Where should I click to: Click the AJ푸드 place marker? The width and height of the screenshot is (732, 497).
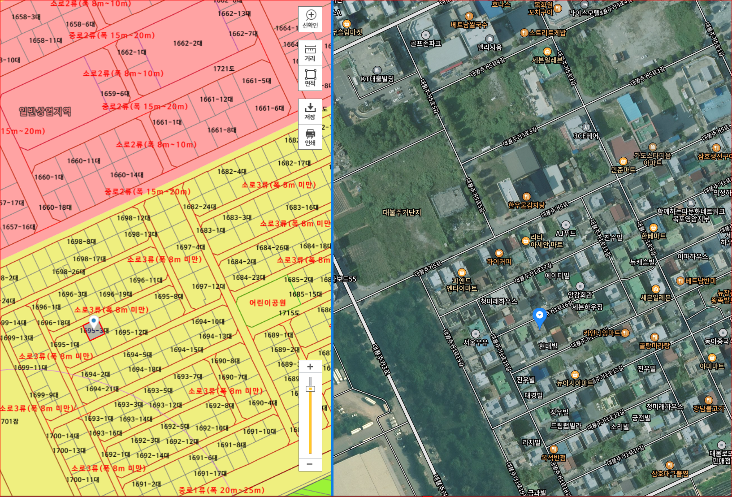tap(566, 229)
